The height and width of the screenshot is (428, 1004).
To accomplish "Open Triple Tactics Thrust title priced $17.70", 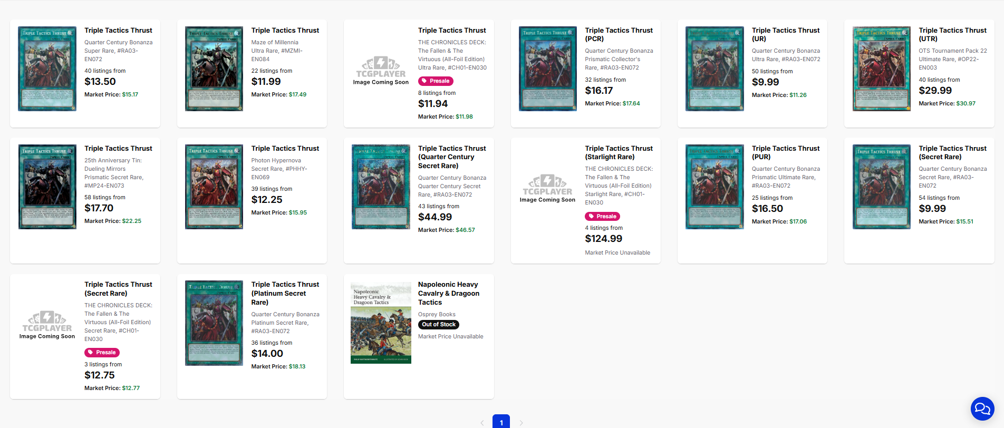I will pyautogui.click(x=118, y=149).
